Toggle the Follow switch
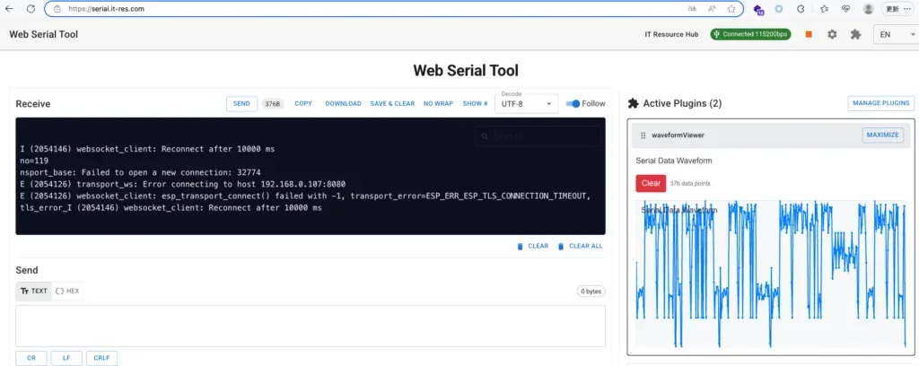The image size is (919, 366). [573, 104]
